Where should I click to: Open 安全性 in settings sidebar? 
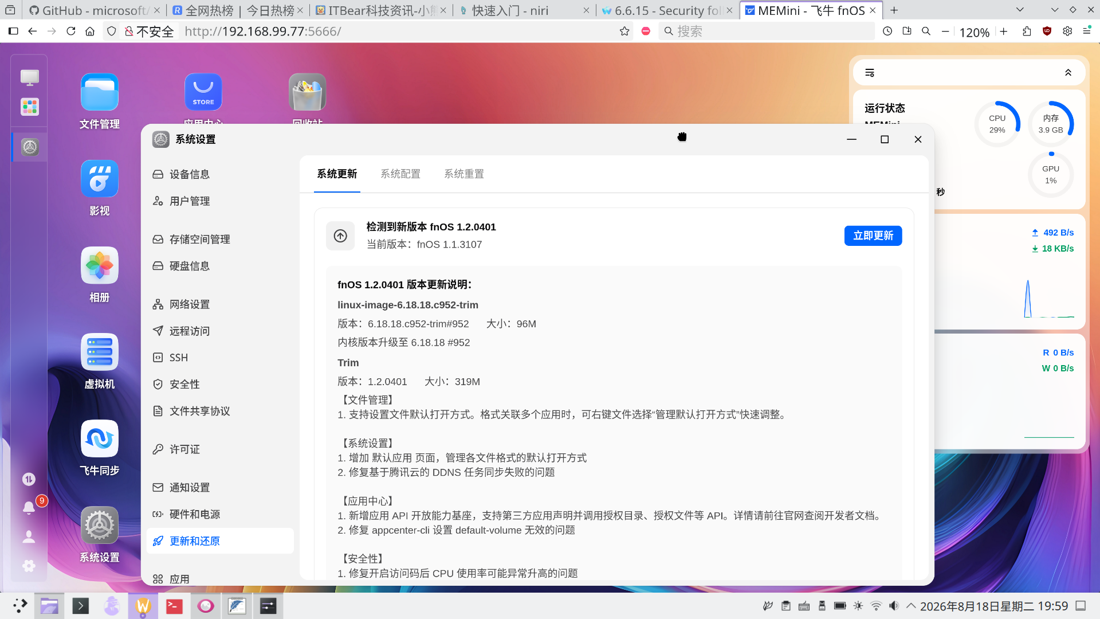(x=220, y=384)
